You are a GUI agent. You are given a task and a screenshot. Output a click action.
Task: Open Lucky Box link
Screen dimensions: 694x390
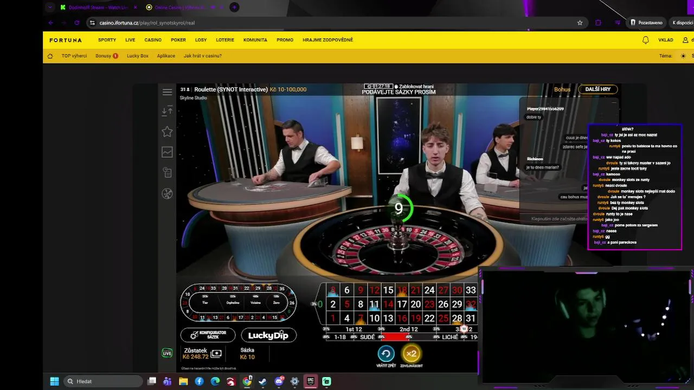point(138,56)
